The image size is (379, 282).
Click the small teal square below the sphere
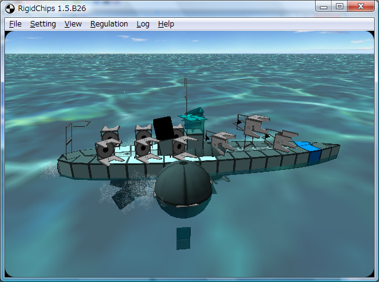pos(183,238)
